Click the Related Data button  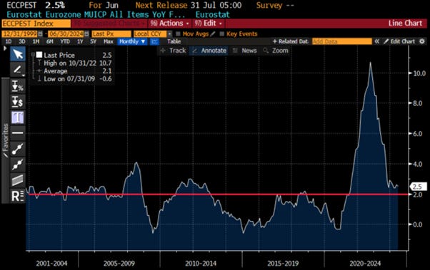point(290,41)
